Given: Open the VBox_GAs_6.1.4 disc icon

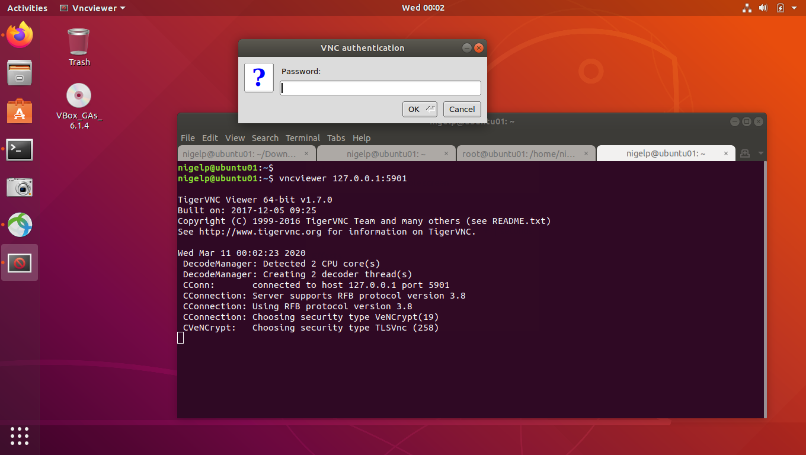Looking at the screenshot, I should pyautogui.click(x=79, y=107).
